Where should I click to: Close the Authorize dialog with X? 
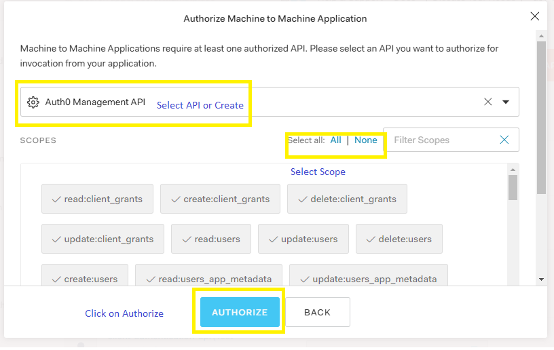[x=535, y=17]
